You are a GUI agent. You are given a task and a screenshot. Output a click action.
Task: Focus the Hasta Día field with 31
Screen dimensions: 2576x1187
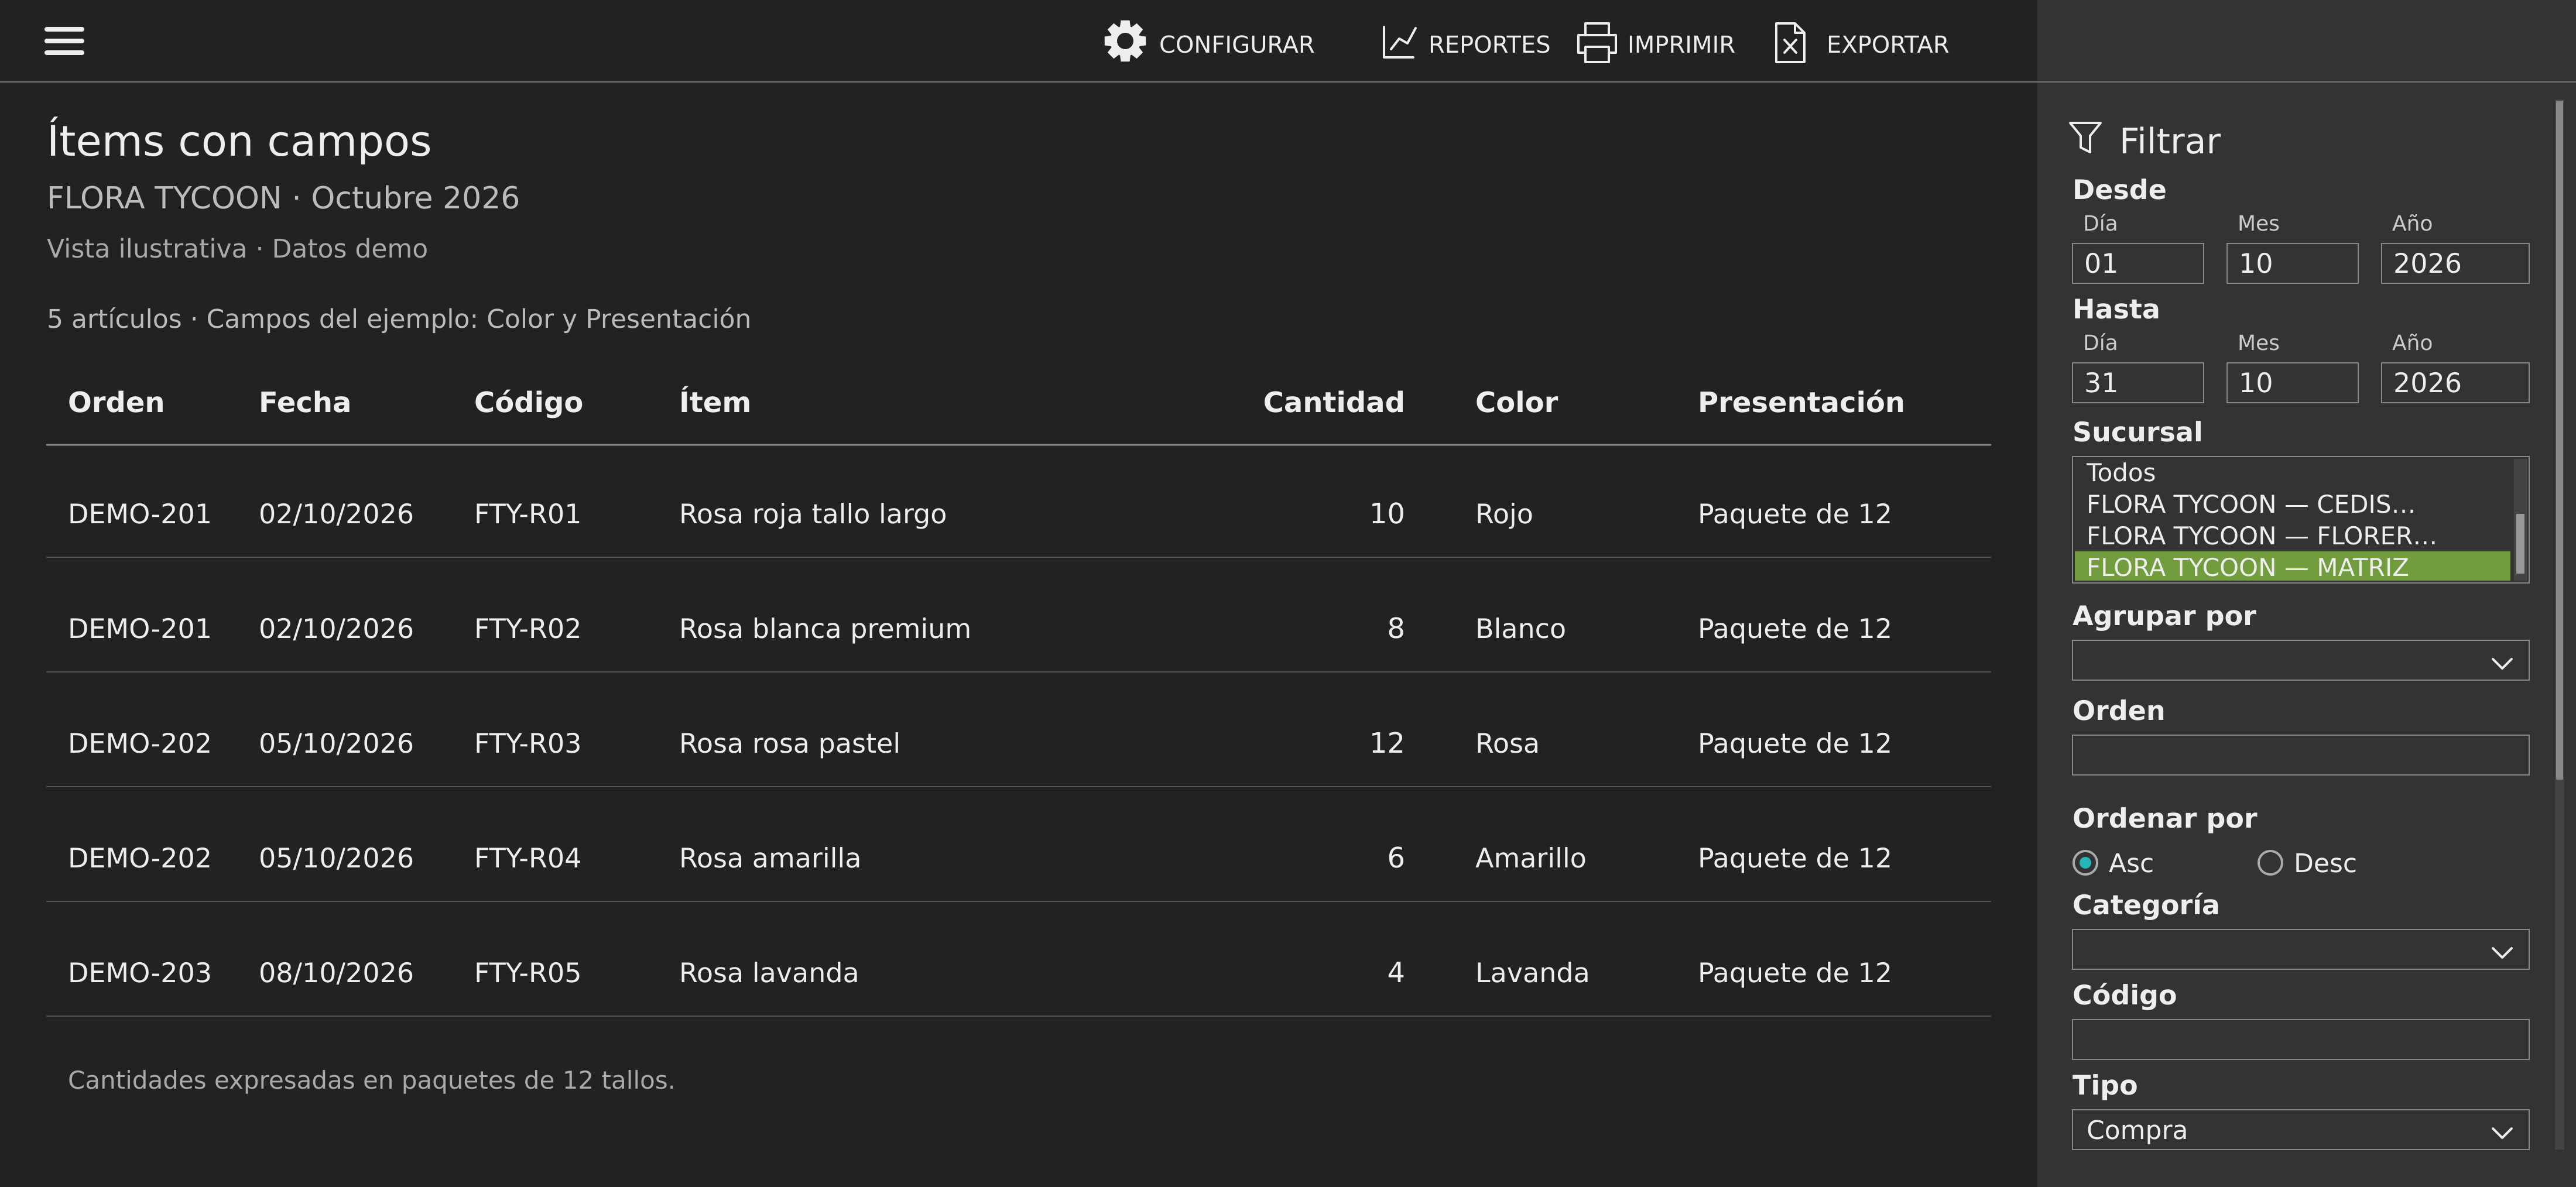click(2137, 382)
